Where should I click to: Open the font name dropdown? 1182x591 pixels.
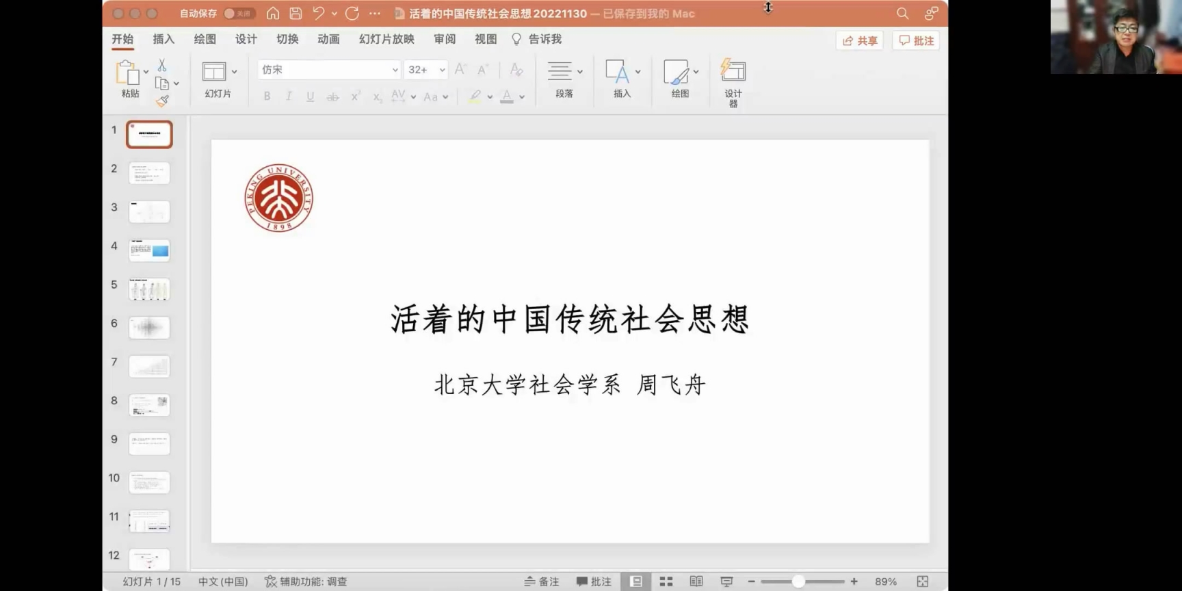pyautogui.click(x=395, y=70)
